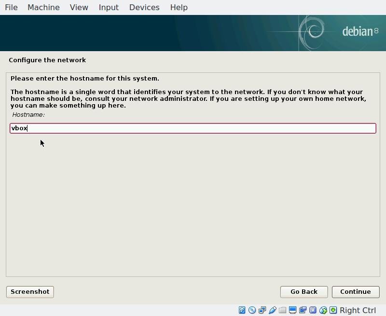The width and height of the screenshot is (386, 316).
Task: Click the USB devices status icon
Action: click(272, 310)
